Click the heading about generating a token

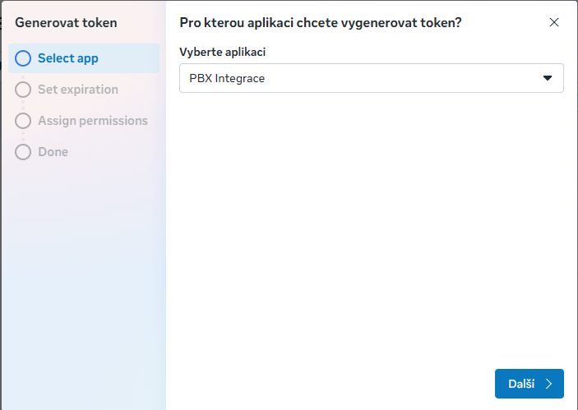[320, 23]
